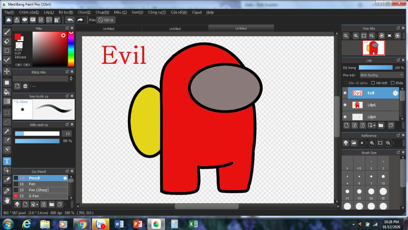The height and width of the screenshot is (230, 408).
Task: Click the navigator preview thumbnail
Action: click(374, 48)
